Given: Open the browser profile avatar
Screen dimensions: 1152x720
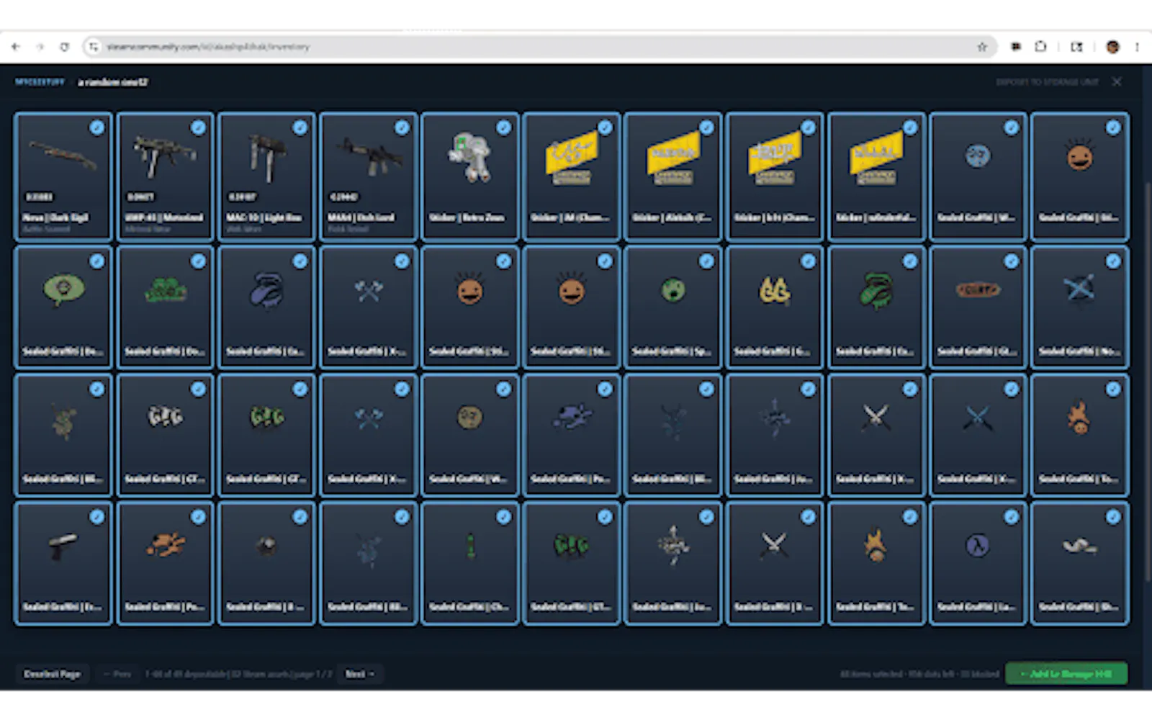Looking at the screenshot, I should tap(1112, 47).
